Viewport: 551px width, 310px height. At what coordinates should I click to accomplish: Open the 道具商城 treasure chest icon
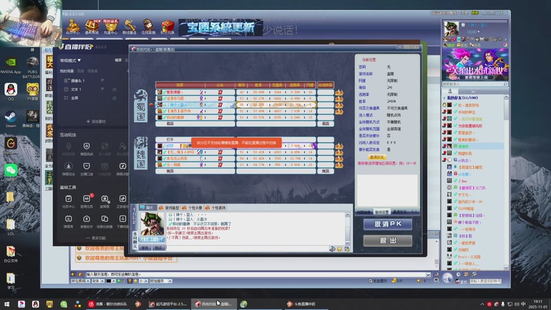[x=92, y=27]
